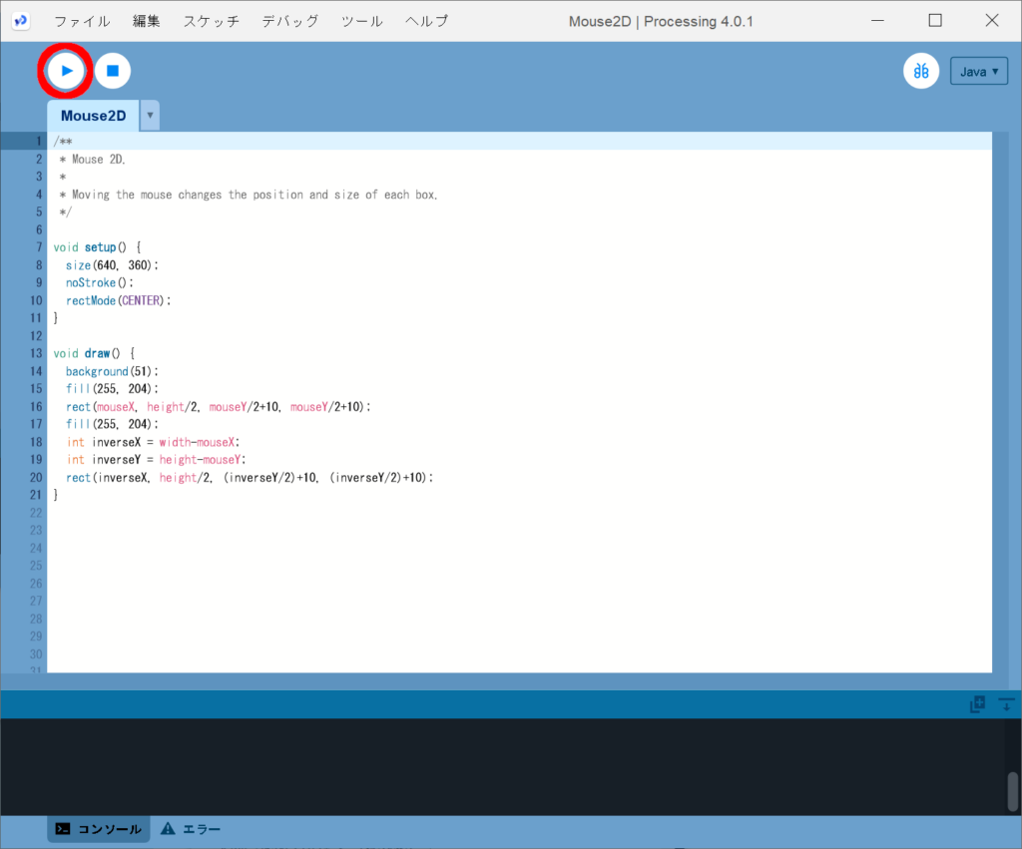1022x849 pixels.
Task: Open the Java mode dropdown
Action: (x=979, y=72)
